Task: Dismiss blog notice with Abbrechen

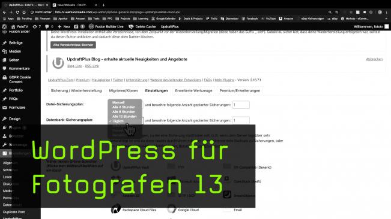Action: [374, 59]
